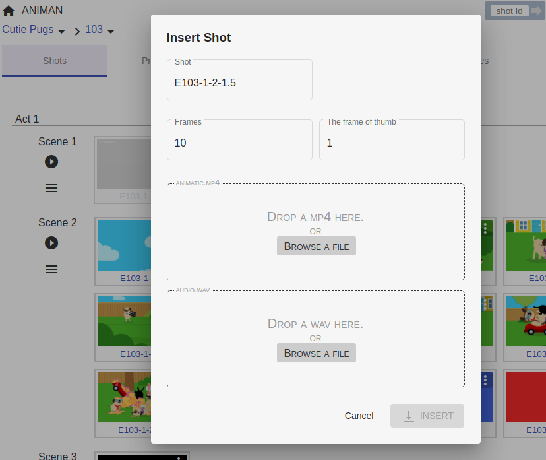Viewport: 546px width, 460px height.
Task: Open three-dot menu on Scene 2 thumbnail
Action: point(485,228)
